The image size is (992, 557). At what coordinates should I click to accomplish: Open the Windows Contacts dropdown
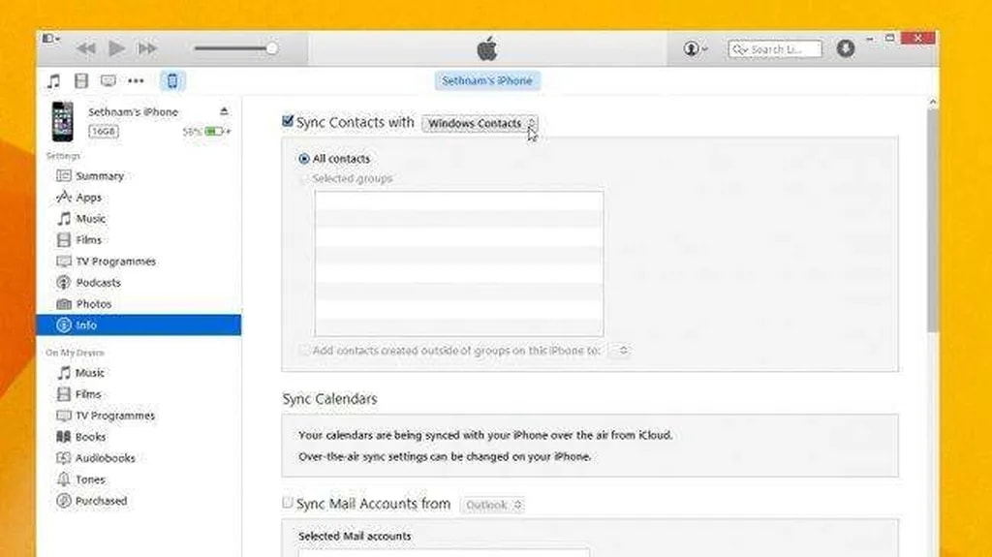(480, 123)
